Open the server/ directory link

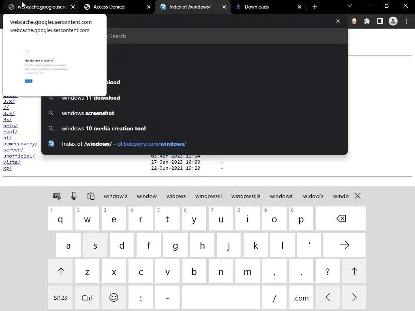tap(13, 150)
